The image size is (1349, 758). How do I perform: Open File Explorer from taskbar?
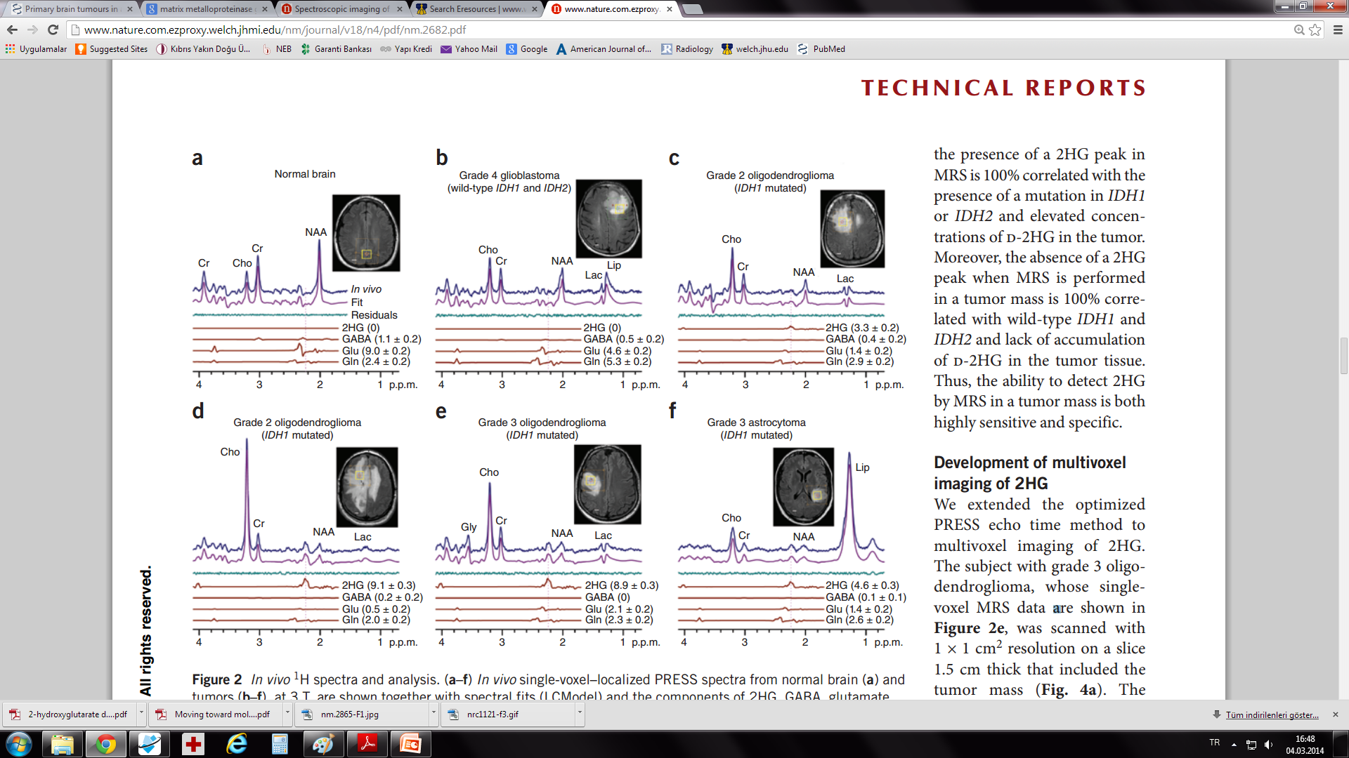(x=63, y=744)
